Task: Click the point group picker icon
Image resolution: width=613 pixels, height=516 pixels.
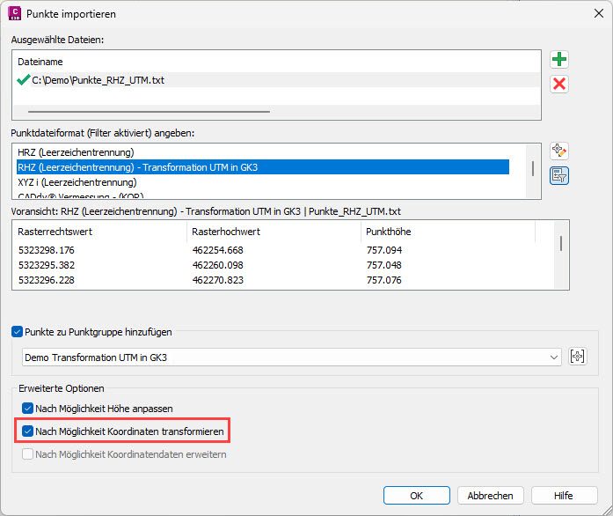Action: coord(578,357)
